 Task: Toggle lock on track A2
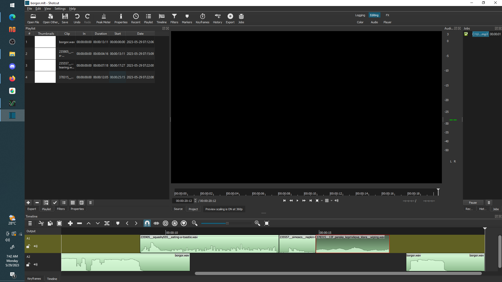tap(28, 265)
